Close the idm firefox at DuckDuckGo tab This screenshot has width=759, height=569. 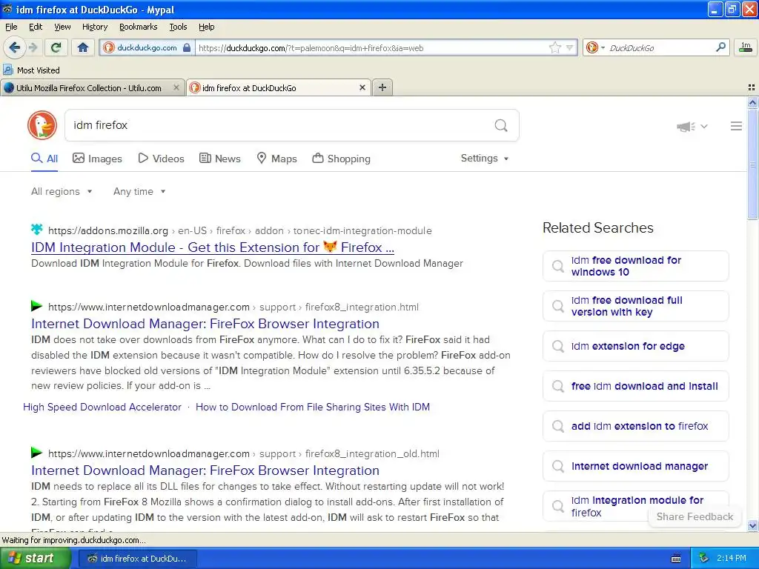[x=362, y=87]
